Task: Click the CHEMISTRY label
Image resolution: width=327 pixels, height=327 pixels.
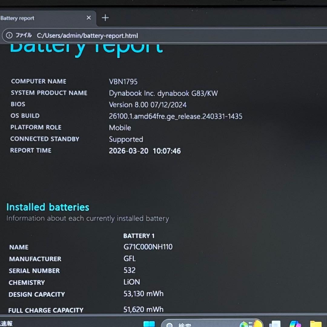Action: (27, 282)
